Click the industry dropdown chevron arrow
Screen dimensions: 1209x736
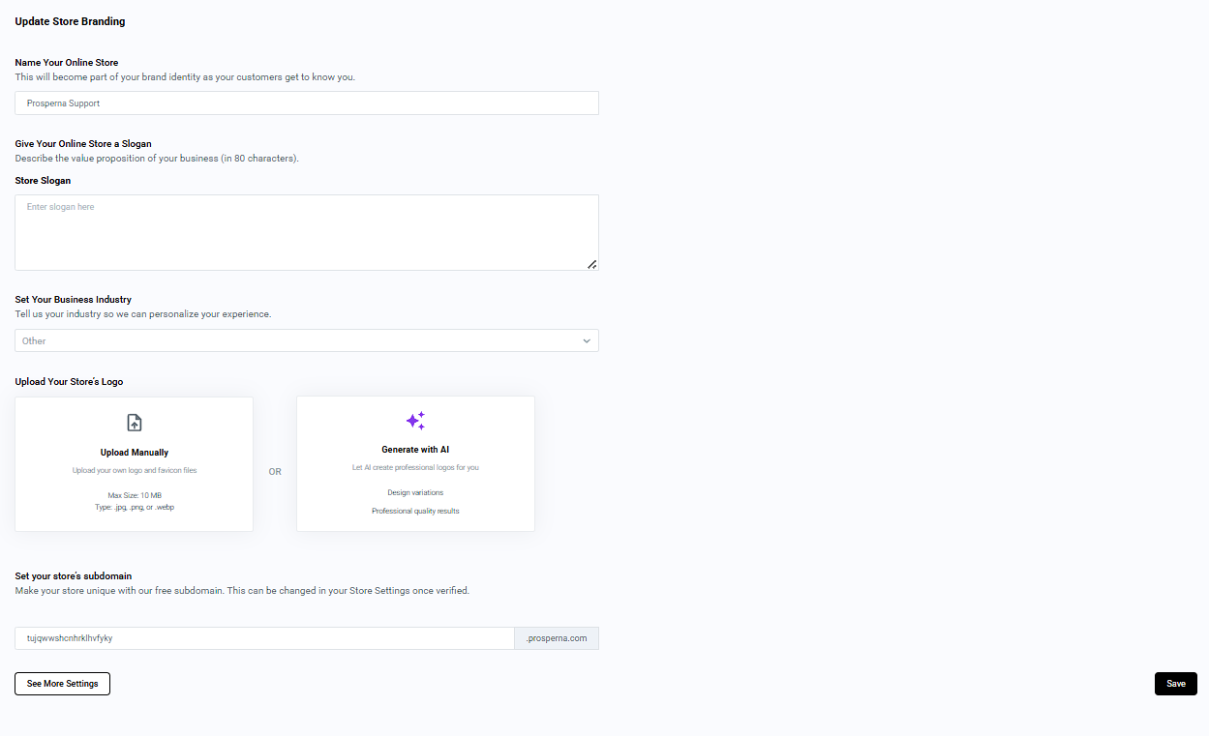click(587, 340)
